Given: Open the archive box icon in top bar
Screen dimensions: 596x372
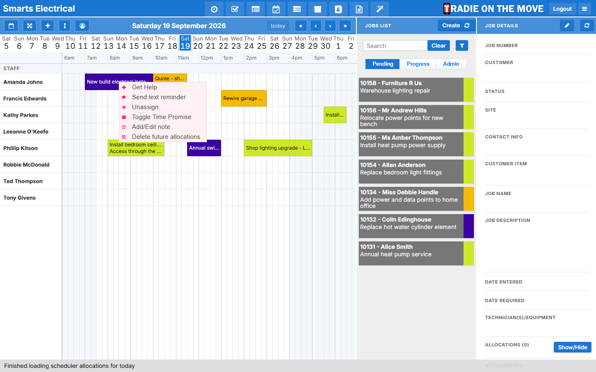Looking at the screenshot, I should coord(317,9).
